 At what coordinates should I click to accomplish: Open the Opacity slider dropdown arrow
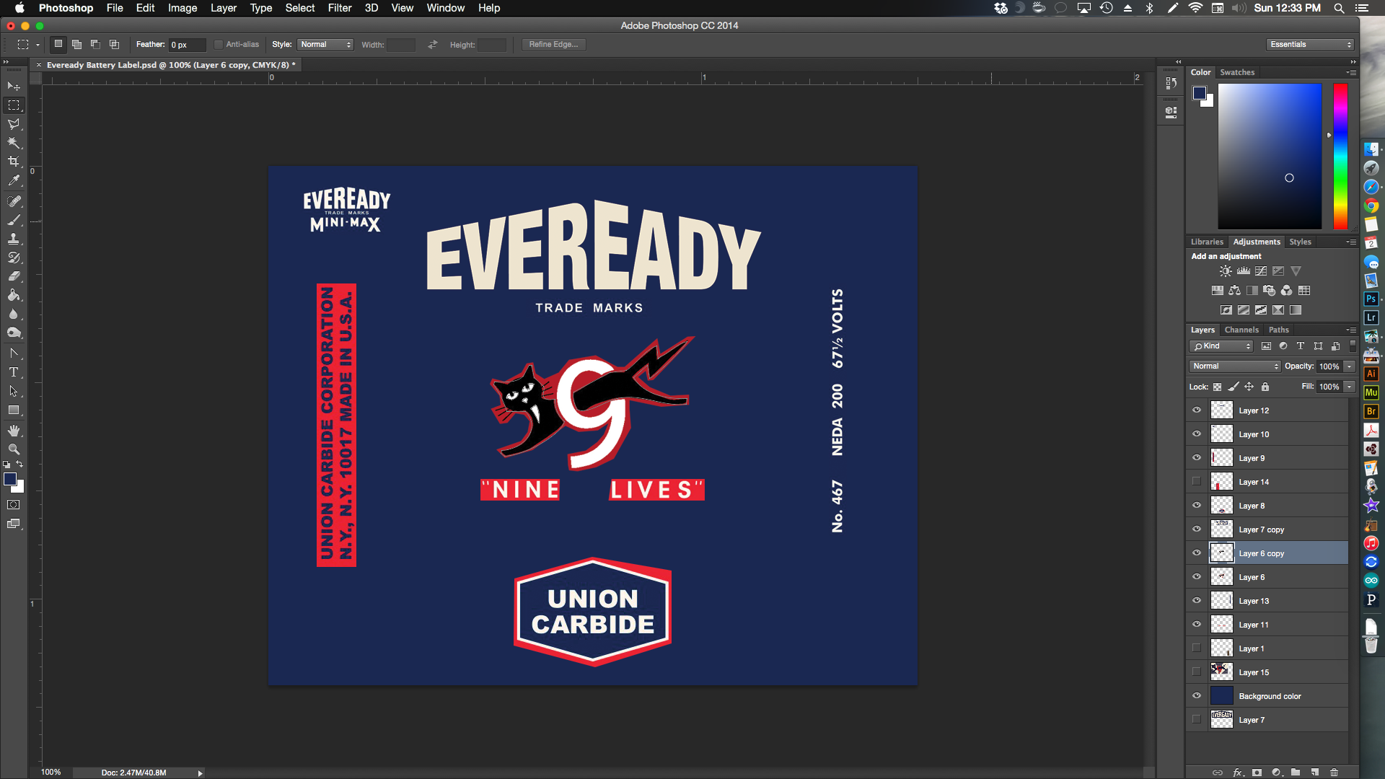tap(1349, 366)
